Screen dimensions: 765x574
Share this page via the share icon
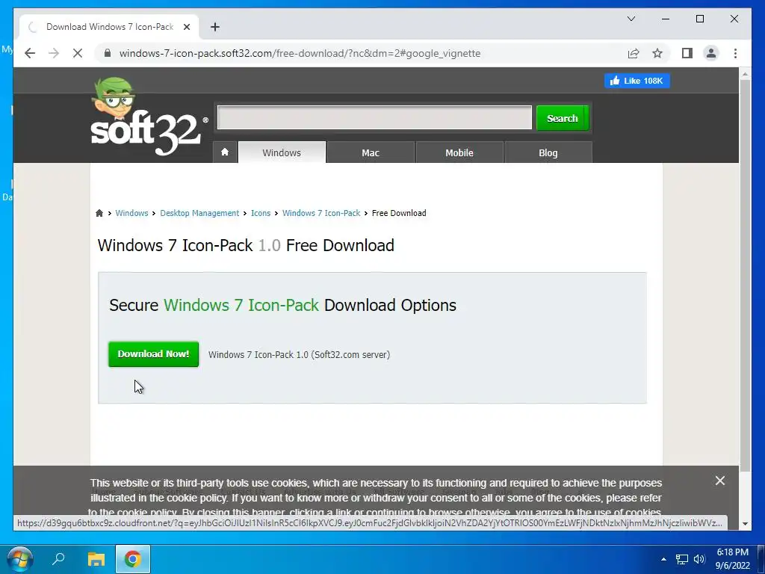tap(634, 53)
